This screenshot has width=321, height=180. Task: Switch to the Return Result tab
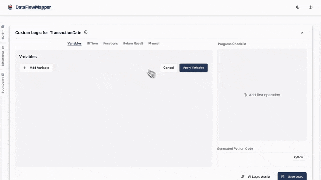pos(133,44)
